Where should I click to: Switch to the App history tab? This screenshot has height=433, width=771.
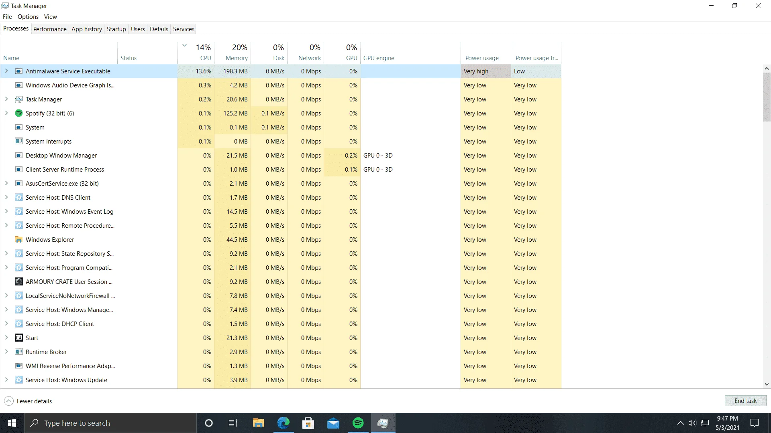pos(87,29)
